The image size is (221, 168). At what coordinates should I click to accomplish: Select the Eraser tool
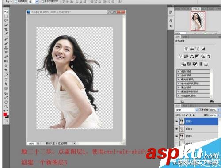[x=6, y=57]
